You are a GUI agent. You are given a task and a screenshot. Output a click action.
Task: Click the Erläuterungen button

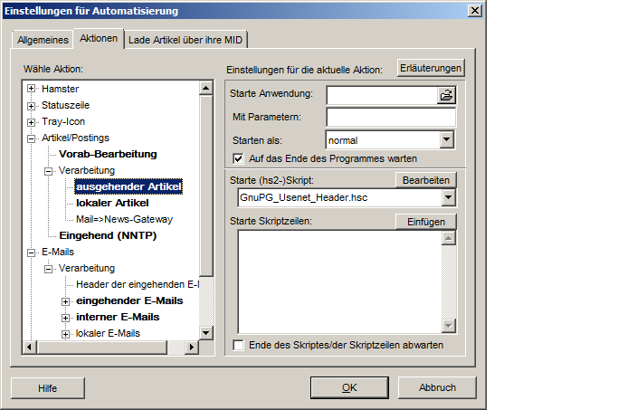[x=431, y=68]
